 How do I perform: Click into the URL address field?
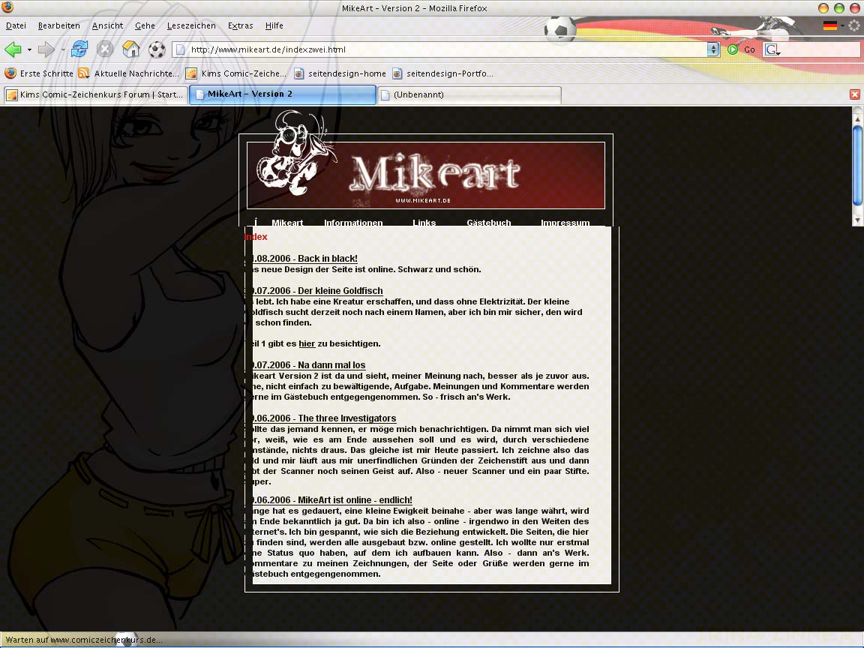[442, 49]
